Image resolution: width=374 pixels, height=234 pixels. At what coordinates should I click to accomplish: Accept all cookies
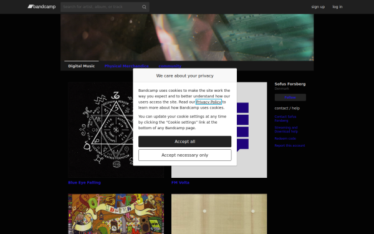point(185,142)
